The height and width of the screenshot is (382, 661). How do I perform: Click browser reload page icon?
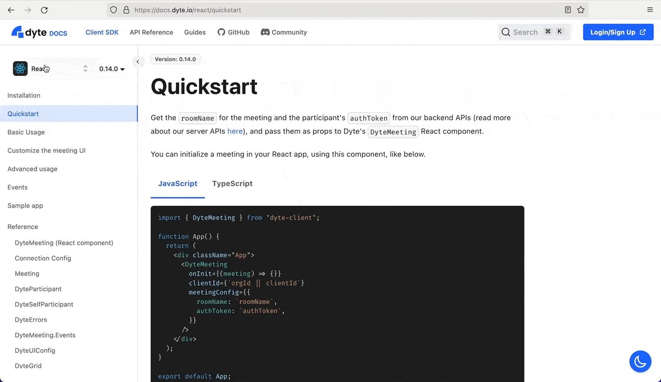pyautogui.click(x=44, y=10)
